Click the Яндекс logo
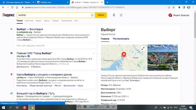The image size is (196, 110). [8, 15]
